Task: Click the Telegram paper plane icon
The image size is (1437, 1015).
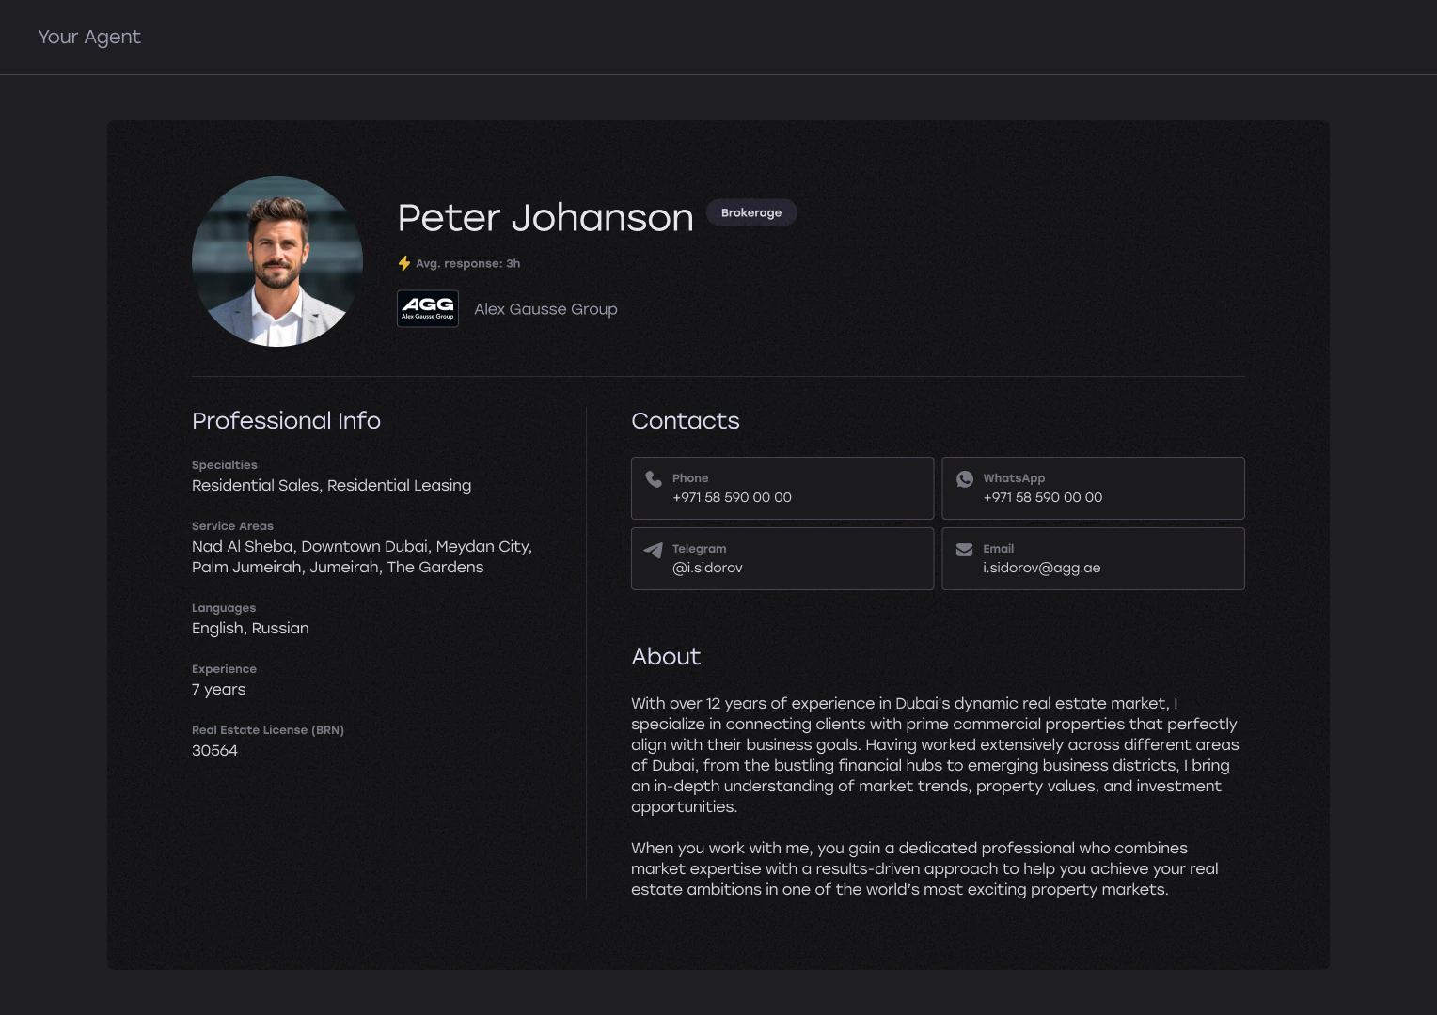Action: (654, 550)
